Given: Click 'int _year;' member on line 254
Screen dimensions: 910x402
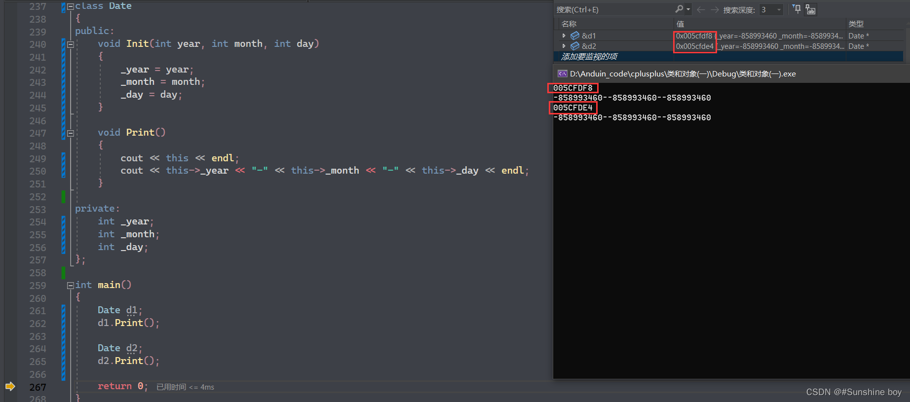Looking at the screenshot, I should tap(126, 221).
